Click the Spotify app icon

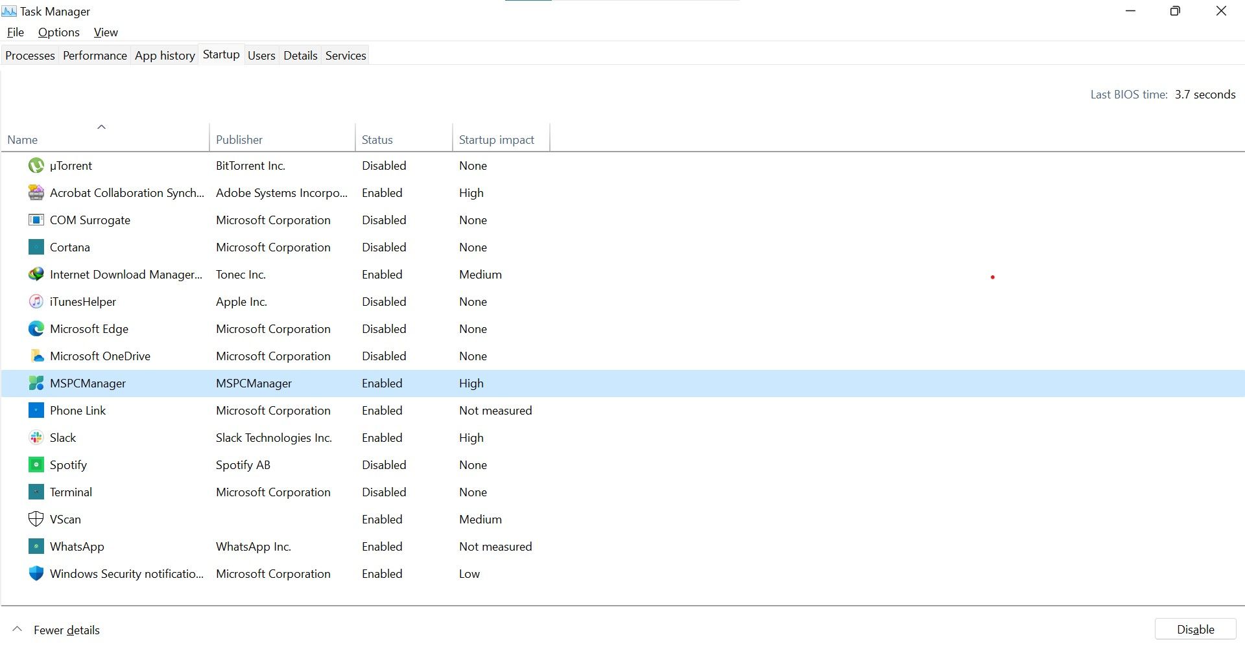click(x=36, y=465)
